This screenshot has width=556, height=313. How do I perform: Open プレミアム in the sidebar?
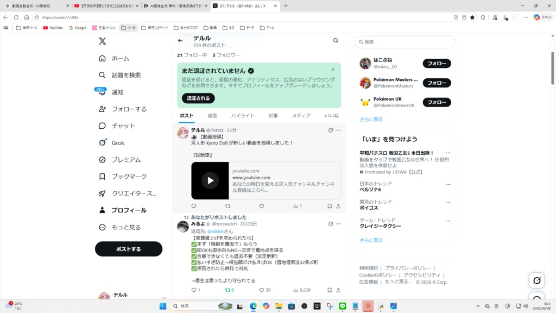pos(119,160)
